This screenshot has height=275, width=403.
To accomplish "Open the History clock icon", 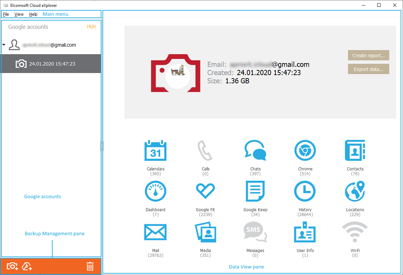I will coord(305,191).
